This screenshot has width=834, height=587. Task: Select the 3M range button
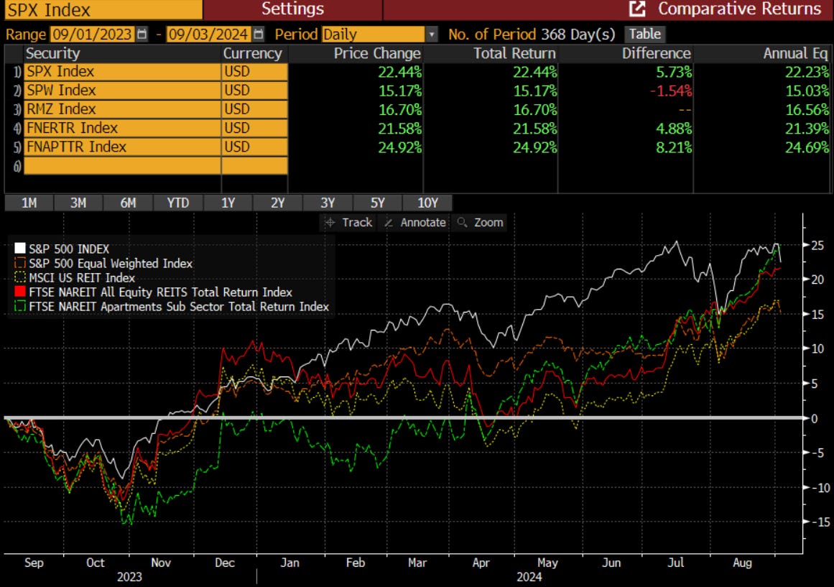[x=78, y=203]
